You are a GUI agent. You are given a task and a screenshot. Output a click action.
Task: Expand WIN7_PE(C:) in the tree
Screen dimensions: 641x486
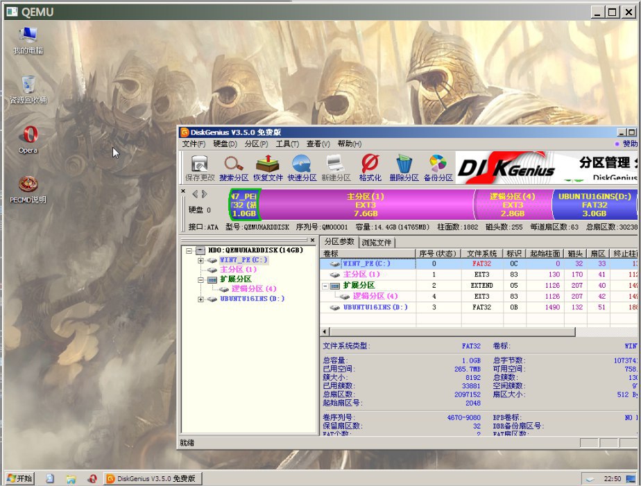[x=200, y=260]
